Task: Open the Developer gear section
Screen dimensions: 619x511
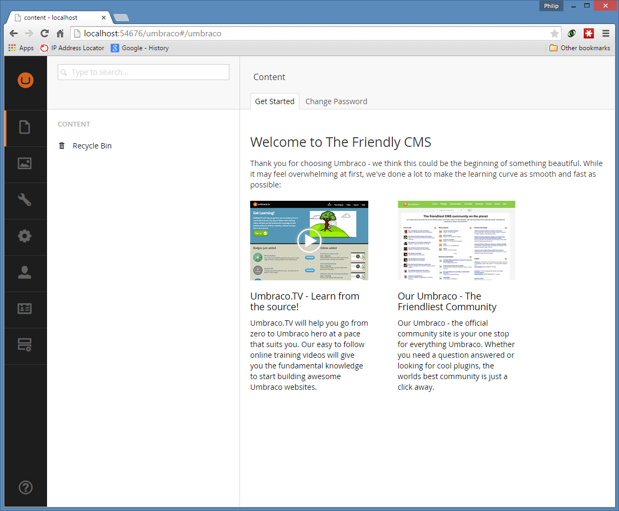Action: tap(25, 236)
